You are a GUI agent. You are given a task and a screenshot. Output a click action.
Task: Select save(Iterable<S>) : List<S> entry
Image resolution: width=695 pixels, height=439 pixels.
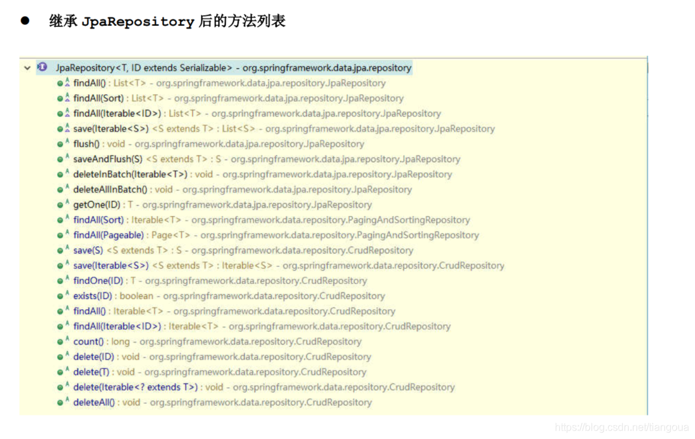coord(284,128)
